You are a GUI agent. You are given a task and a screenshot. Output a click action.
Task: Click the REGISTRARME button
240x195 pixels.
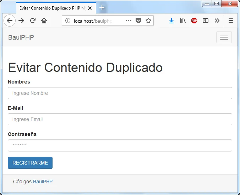[x=30, y=163]
